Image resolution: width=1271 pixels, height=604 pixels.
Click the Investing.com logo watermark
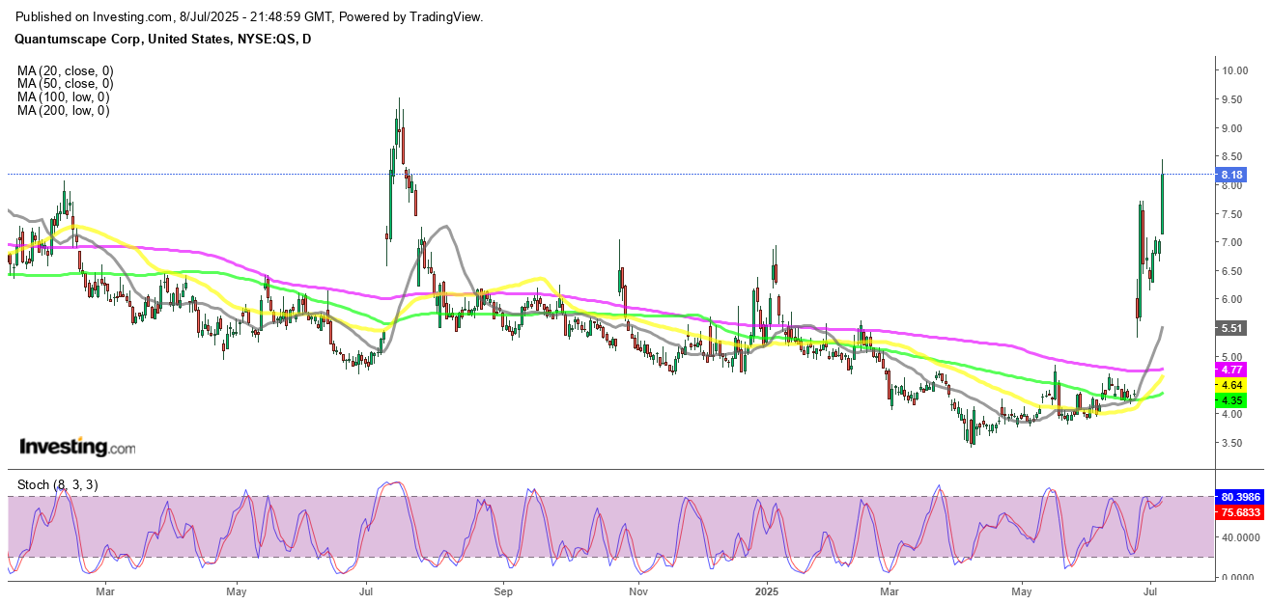78,448
